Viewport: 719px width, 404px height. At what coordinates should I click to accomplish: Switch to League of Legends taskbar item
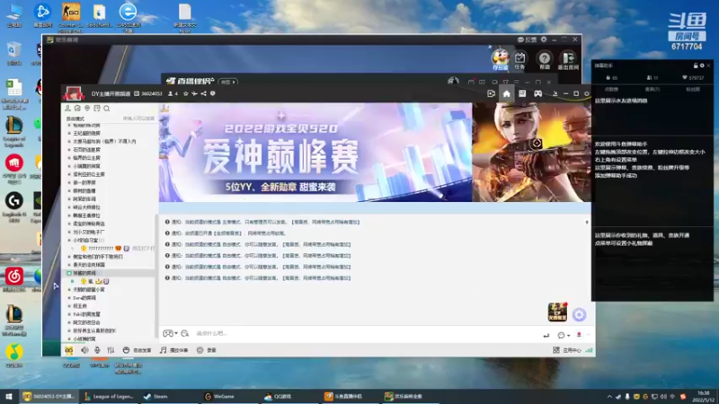coord(109,396)
